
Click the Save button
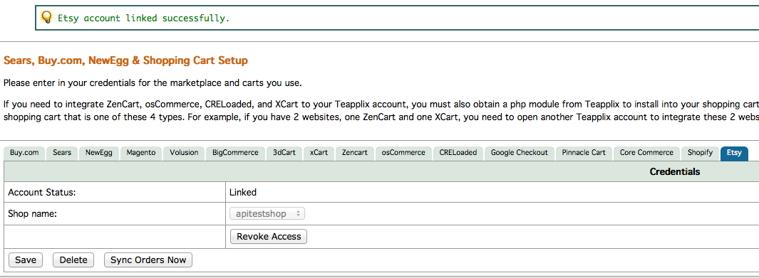point(26,260)
